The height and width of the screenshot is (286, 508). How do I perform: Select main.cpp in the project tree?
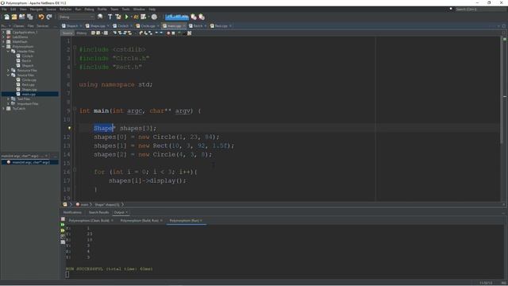(x=29, y=94)
